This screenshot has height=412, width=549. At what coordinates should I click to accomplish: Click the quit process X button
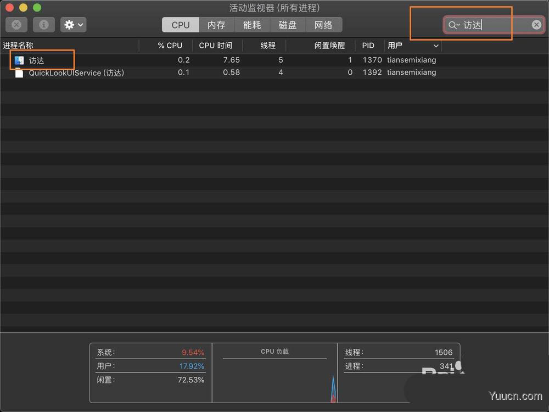click(16, 25)
